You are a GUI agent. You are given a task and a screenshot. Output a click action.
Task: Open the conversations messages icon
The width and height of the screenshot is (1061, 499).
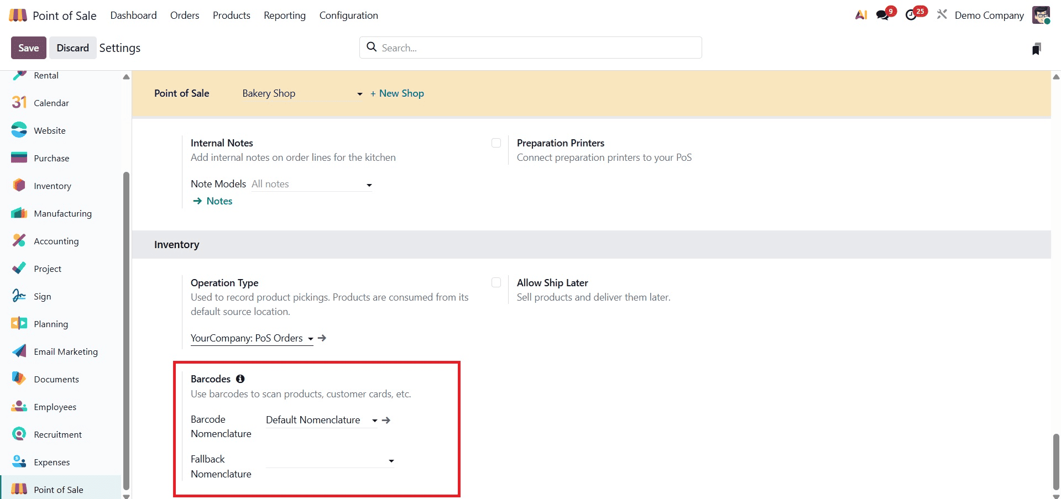(x=882, y=15)
